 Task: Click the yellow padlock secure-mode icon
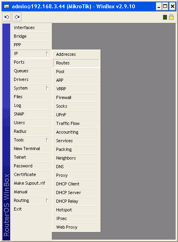pyautogui.click(x=171, y=17)
